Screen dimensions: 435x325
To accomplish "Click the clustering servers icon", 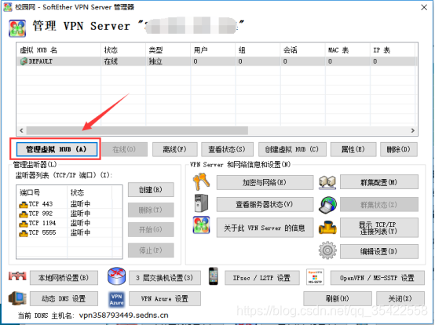I will 327,182.
